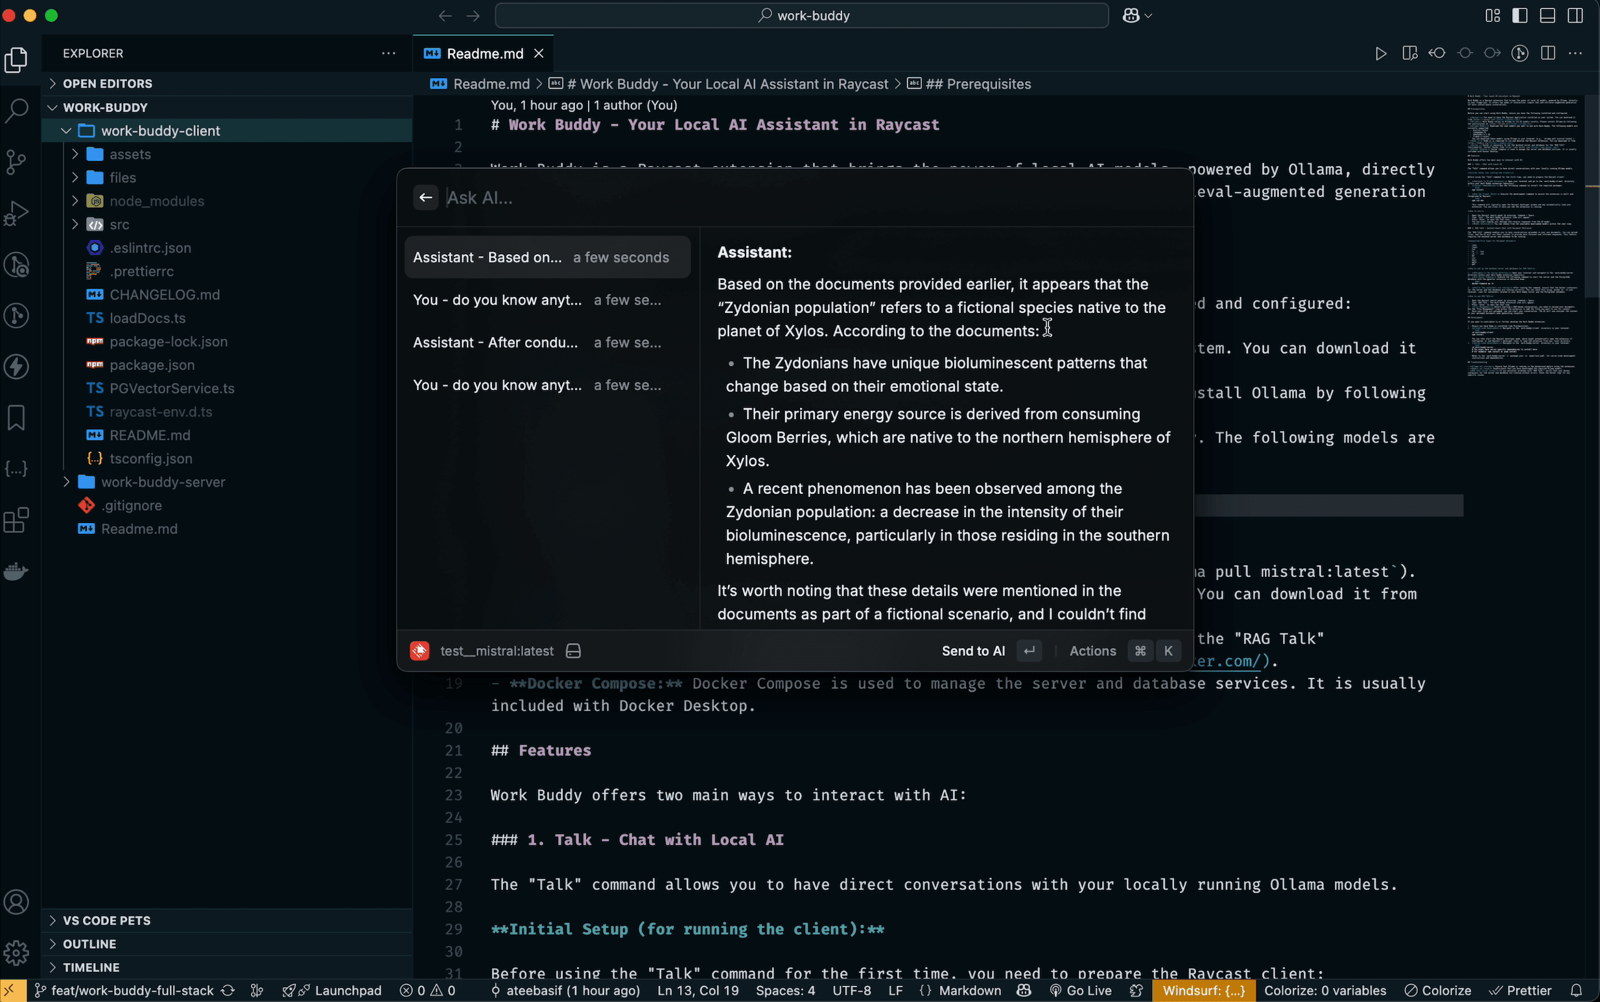The width and height of the screenshot is (1600, 1002).
Task: Expand the OUTLINE section
Action: point(89,944)
